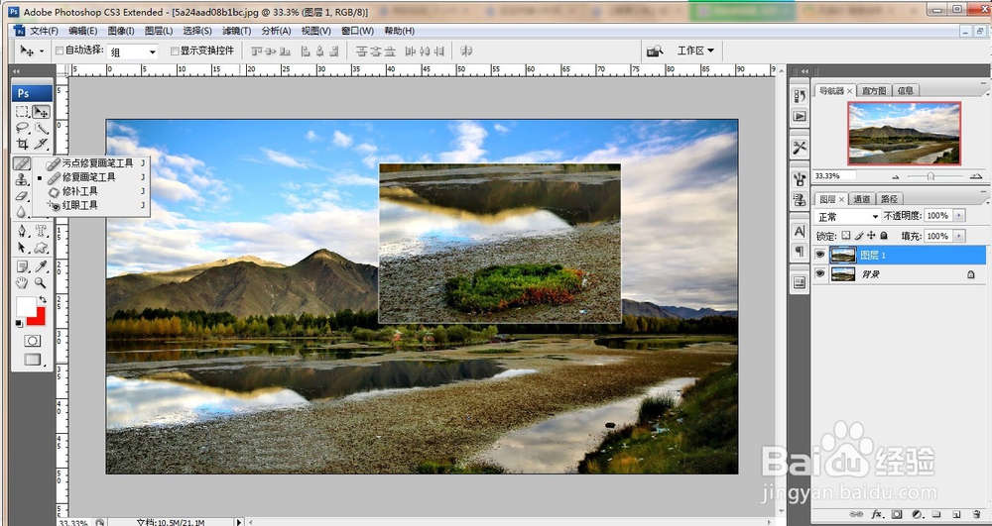Open 不透明度 slider arrow
The height and width of the screenshot is (526, 992).
click(x=959, y=216)
